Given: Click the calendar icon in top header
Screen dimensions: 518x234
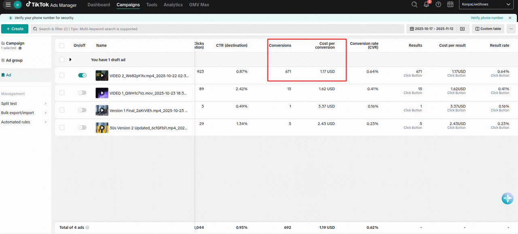Looking at the screenshot, I should pyautogui.click(x=450, y=4).
